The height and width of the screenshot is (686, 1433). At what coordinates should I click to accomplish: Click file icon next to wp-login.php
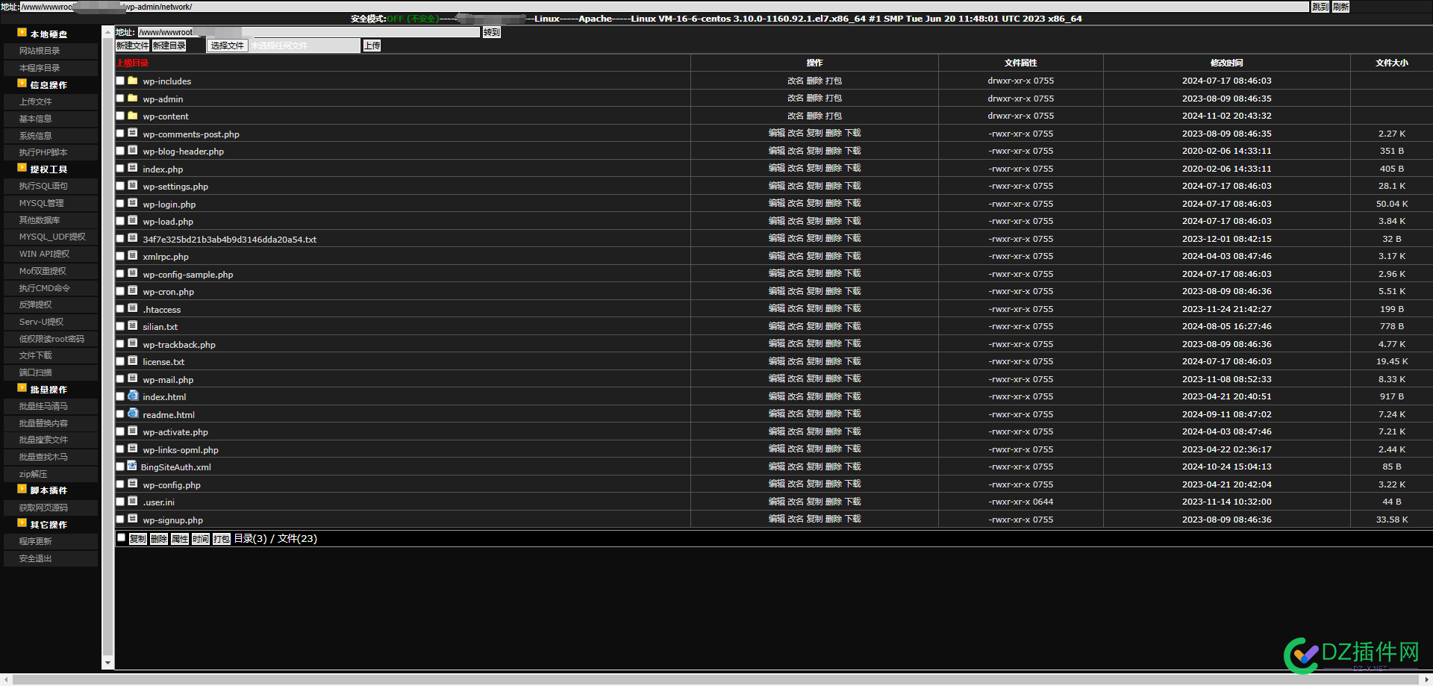click(x=133, y=203)
